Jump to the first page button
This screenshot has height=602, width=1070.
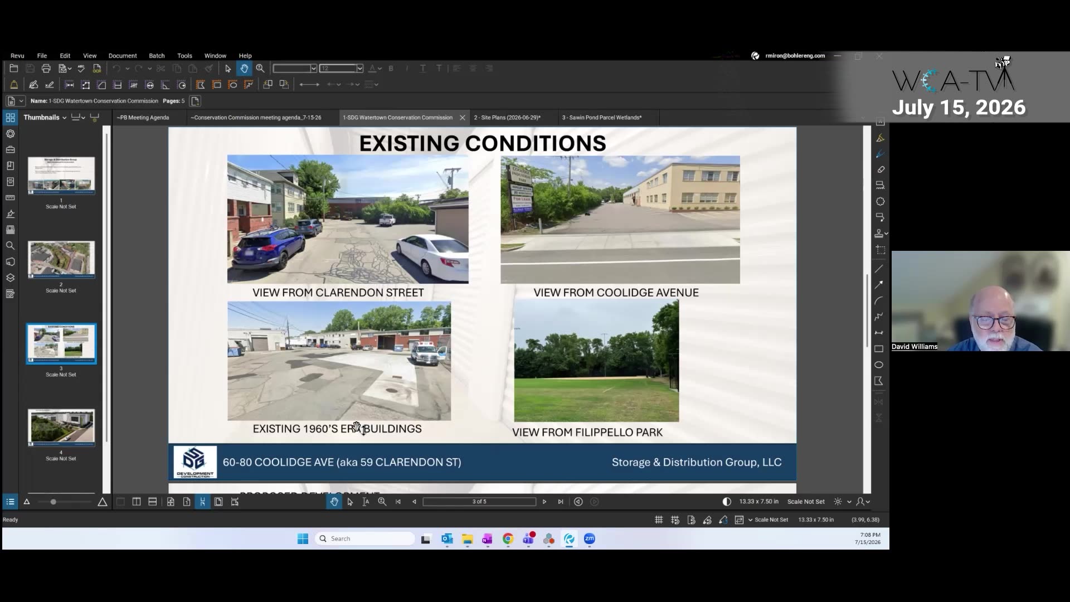click(x=398, y=502)
